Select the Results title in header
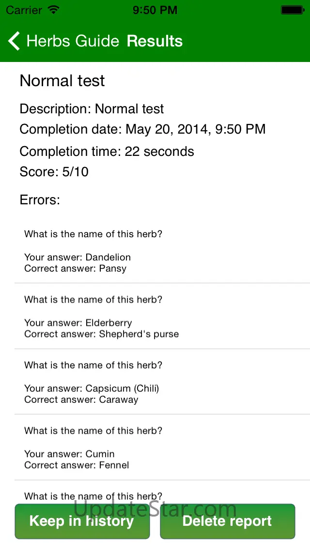Screen dimensions: 310x550 click(x=155, y=41)
